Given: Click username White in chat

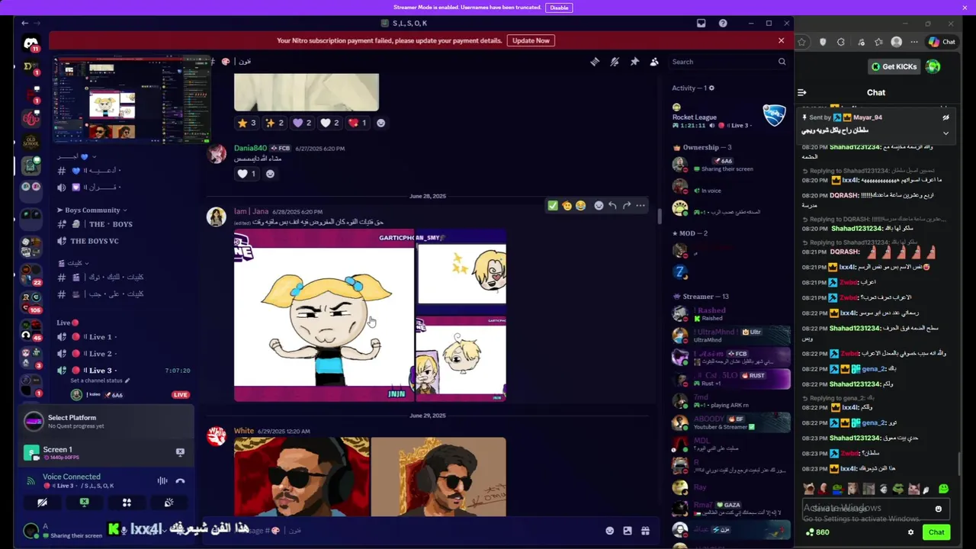Looking at the screenshot, I should tap(244, 431).
